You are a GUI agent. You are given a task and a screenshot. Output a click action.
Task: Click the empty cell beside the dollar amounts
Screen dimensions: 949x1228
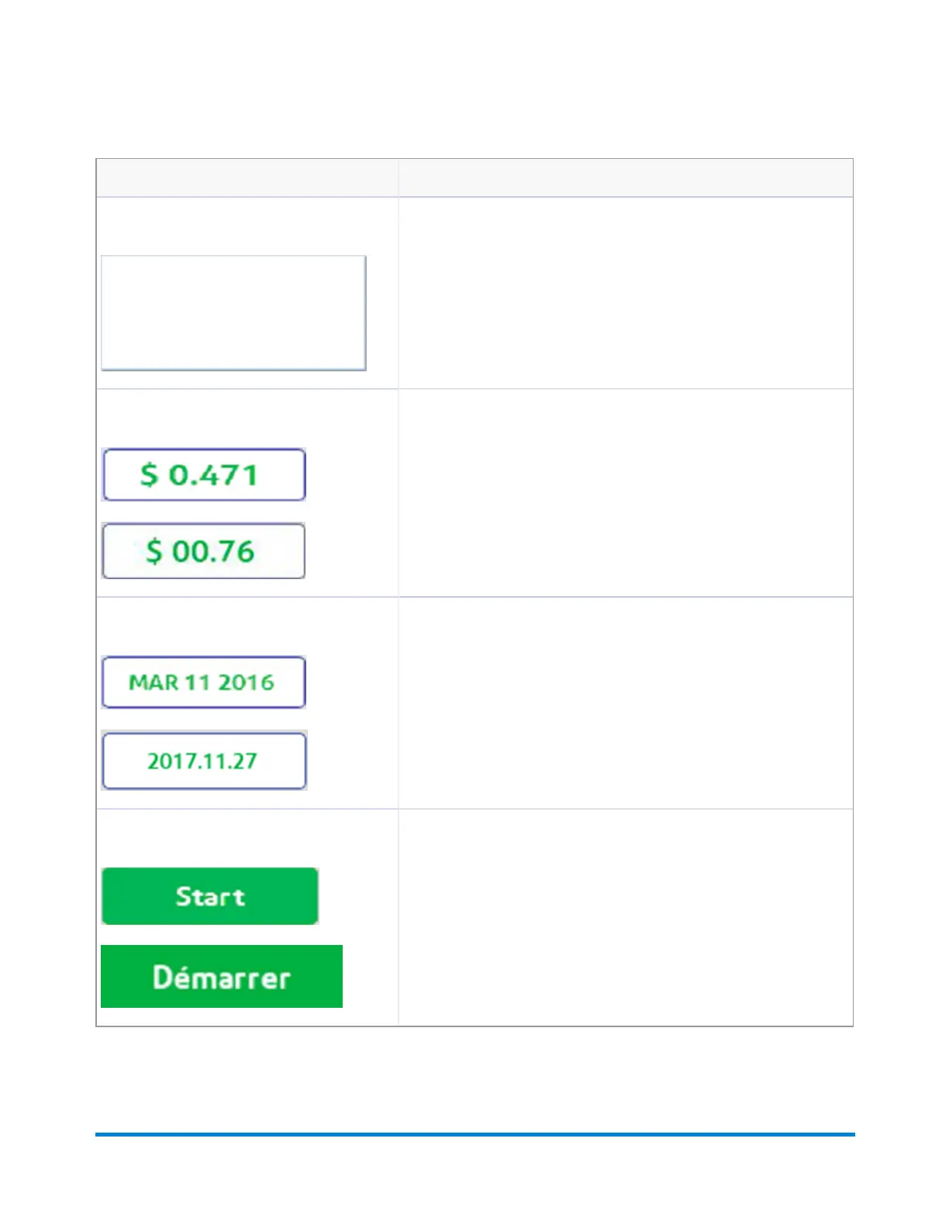[625, 493]
